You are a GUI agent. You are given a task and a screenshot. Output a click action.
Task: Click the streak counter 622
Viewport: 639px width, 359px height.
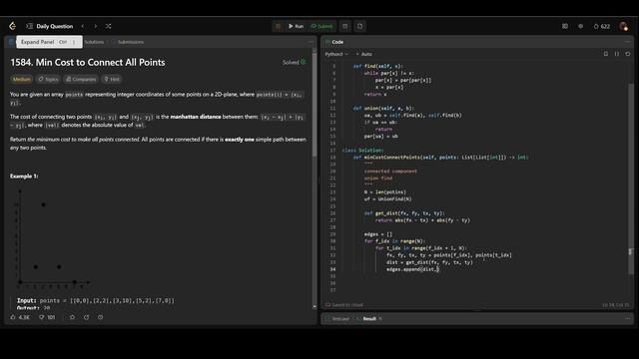[x=602, y=26]
